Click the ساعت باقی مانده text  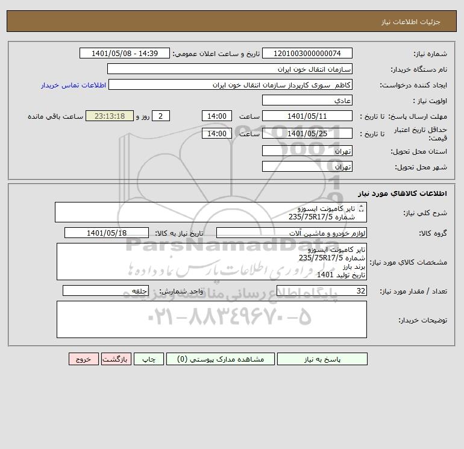(55, 116)
